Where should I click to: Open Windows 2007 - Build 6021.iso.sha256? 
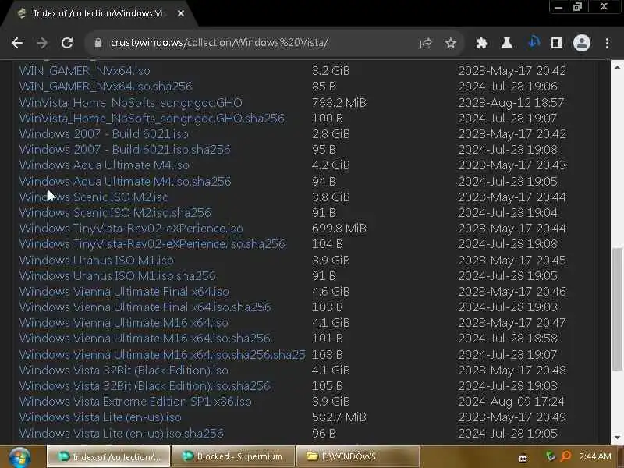tap(125, 149)
